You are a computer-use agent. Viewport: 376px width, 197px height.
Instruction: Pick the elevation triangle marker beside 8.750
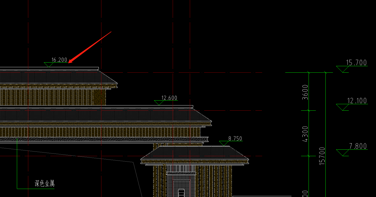coord(224,143)
